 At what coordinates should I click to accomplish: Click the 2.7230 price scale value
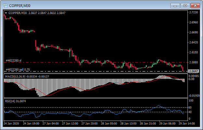(x=194, y=12)
